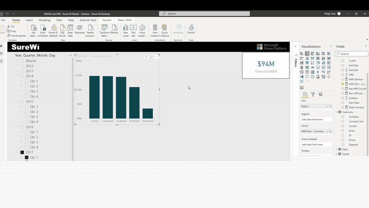Tick the Company Size field checkbox
This screenshot has height=208, width=369.
pos(343,121)
